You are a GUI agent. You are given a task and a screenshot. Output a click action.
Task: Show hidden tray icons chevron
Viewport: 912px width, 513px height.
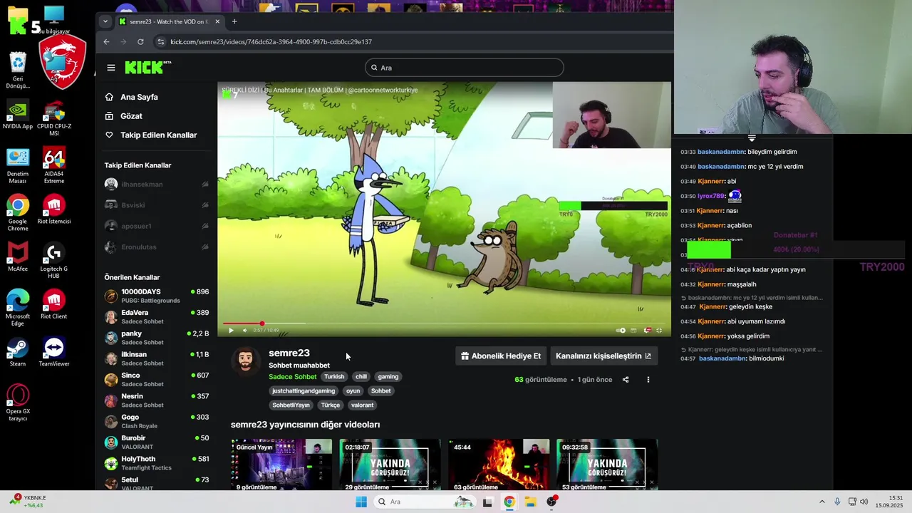[x=822, y=502]
